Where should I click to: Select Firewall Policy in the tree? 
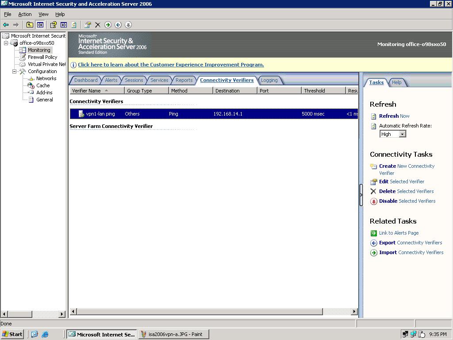click(x=42, y=57)
